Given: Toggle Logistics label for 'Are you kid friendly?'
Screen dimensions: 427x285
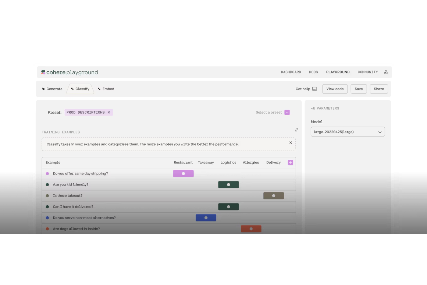Looking at the screenshot, I should click(x=229, y=184).
